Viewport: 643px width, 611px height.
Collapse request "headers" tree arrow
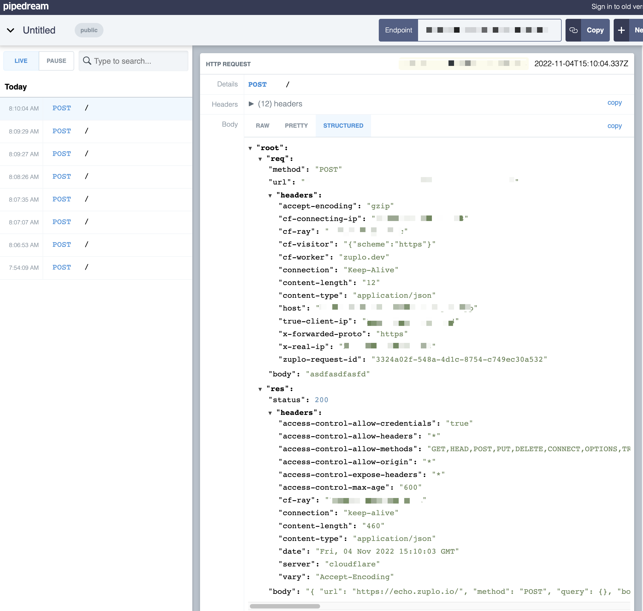coord(270,196)
